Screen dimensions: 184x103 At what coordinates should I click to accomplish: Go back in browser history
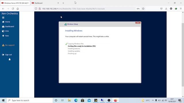(x=3, y=9)
